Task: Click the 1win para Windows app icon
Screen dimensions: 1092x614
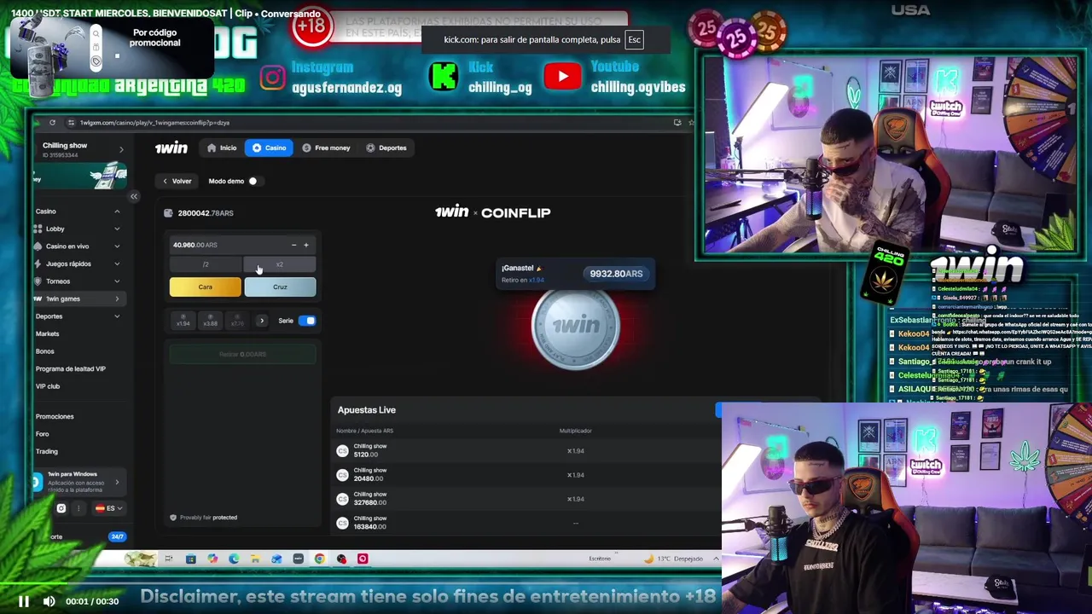Action: pyautogui.click(x=37, y=483)
